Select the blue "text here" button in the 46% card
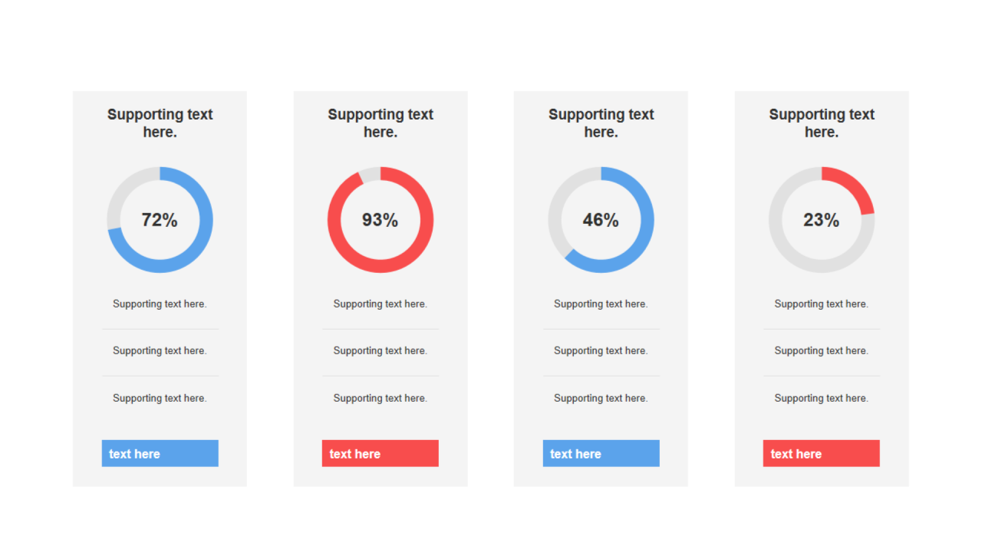 point(601,453)
